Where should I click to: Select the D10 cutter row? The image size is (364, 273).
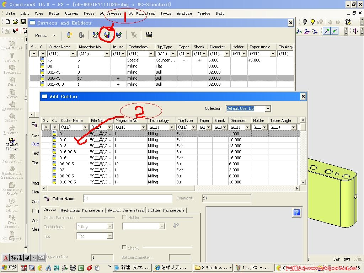(171, 140)
